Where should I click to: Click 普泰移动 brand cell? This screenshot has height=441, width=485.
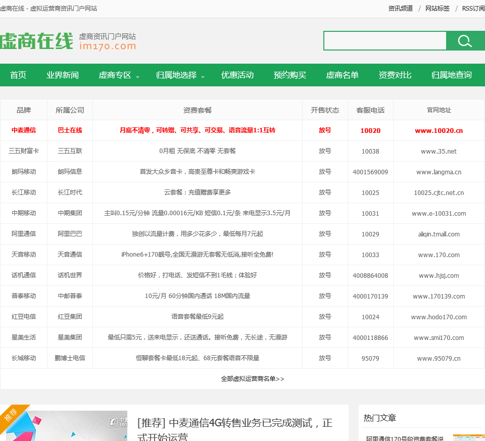click(24, 296)
